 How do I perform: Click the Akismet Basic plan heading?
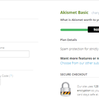pos(74,12)
